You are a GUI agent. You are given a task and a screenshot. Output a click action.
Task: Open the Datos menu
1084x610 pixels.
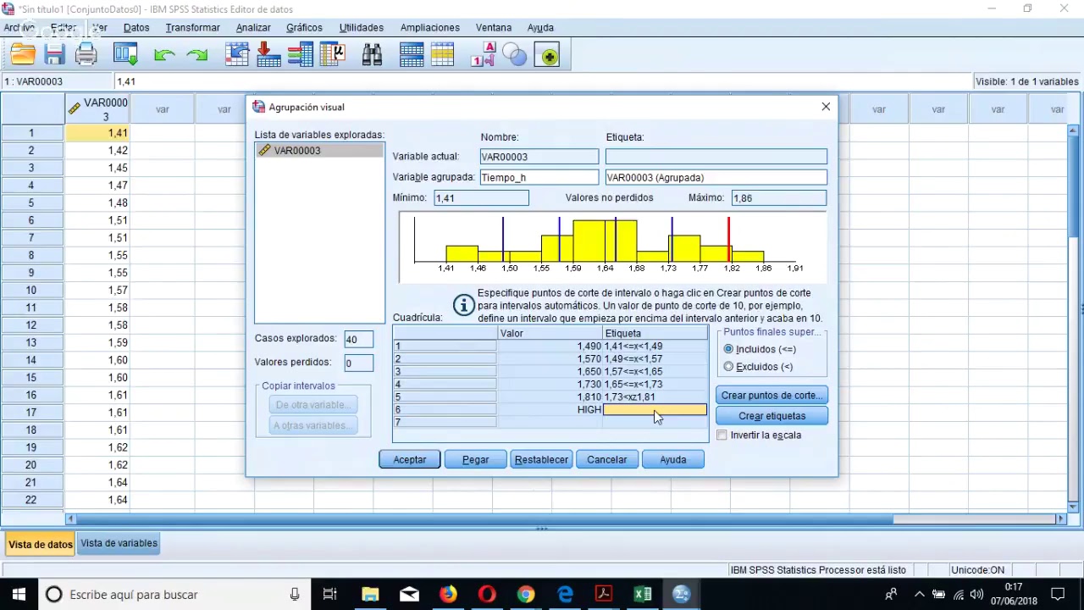(x=136, y=28)
